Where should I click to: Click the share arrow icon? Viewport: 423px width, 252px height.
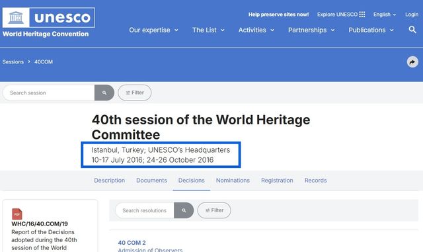(412, 62)
